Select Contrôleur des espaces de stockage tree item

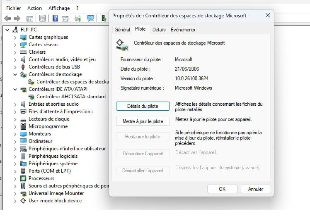click(x=73, y=82)
